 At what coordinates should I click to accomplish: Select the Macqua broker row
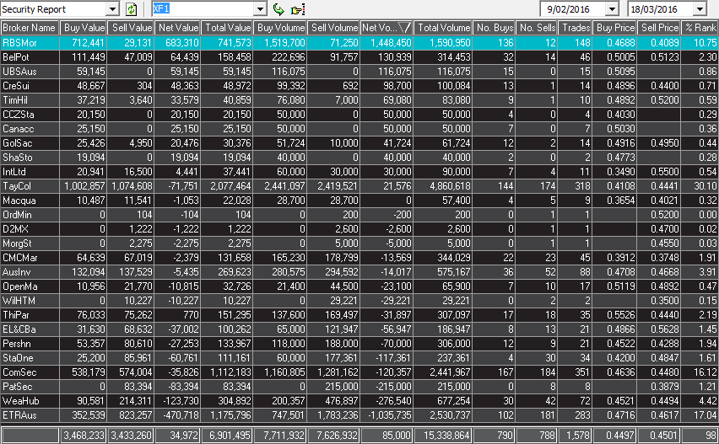tap(359, 201)
